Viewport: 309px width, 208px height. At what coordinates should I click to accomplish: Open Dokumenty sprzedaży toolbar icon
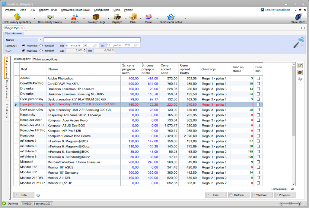(x=17, y=17)
